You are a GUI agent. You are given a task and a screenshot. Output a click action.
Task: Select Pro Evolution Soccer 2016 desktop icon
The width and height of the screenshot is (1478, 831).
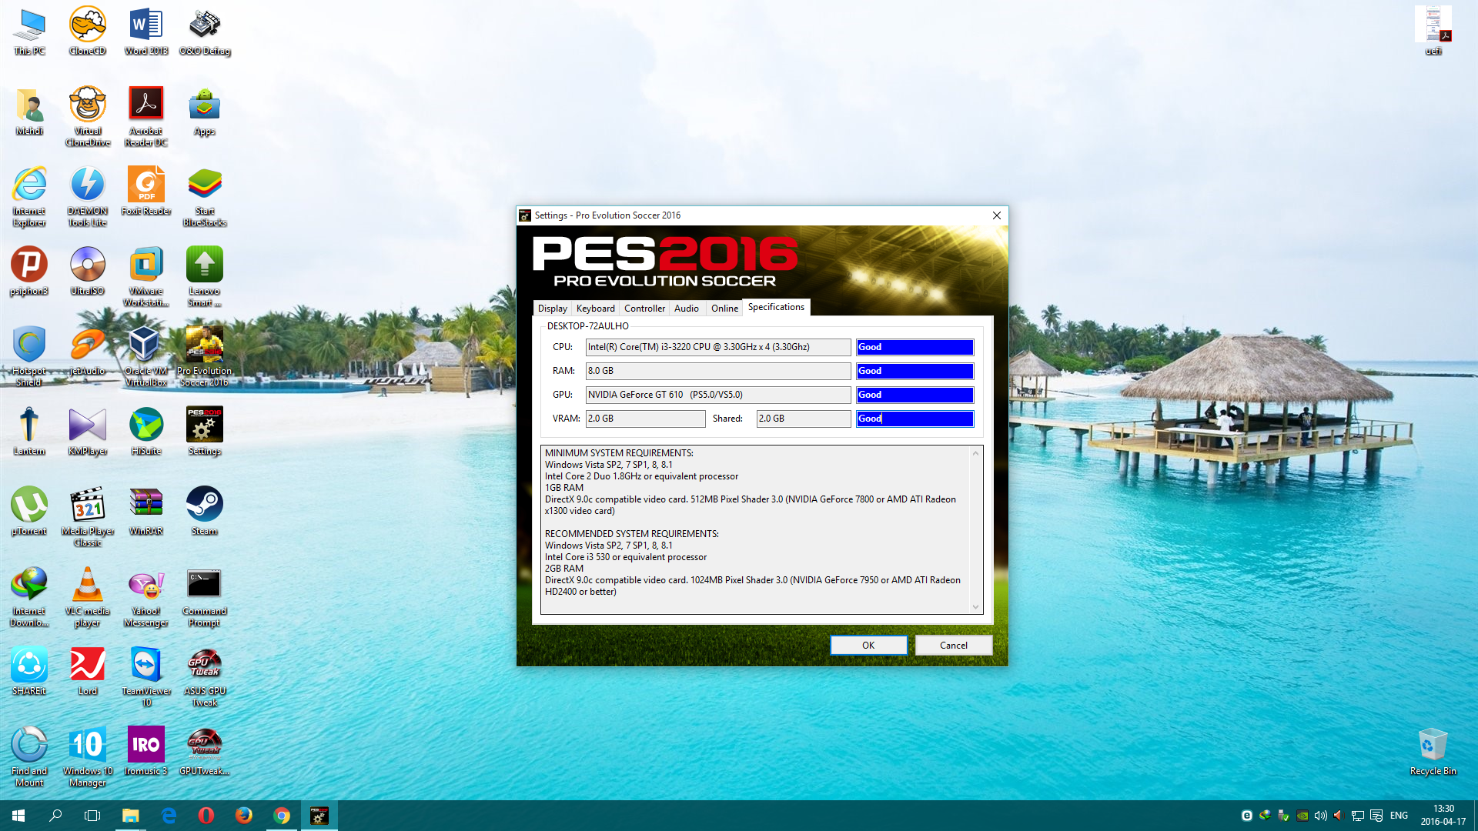205,356
